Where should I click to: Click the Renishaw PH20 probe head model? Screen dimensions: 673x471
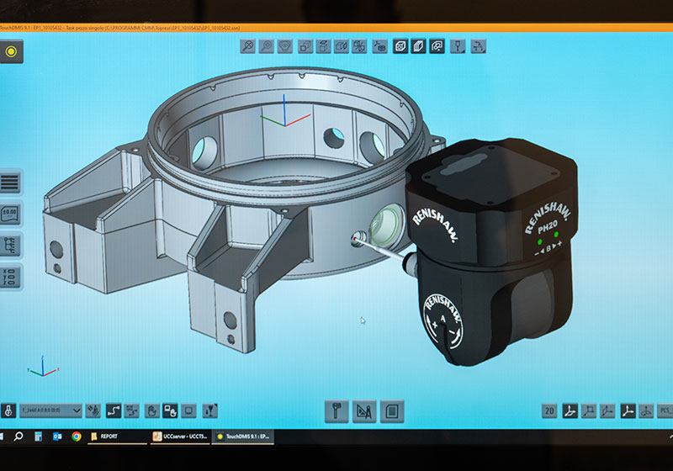pyautogui.click(x=494, y=251)
